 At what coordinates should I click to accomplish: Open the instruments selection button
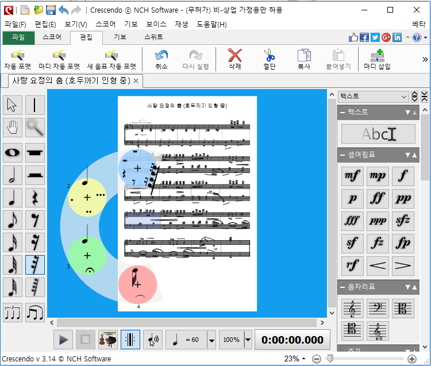coord(108,340)
